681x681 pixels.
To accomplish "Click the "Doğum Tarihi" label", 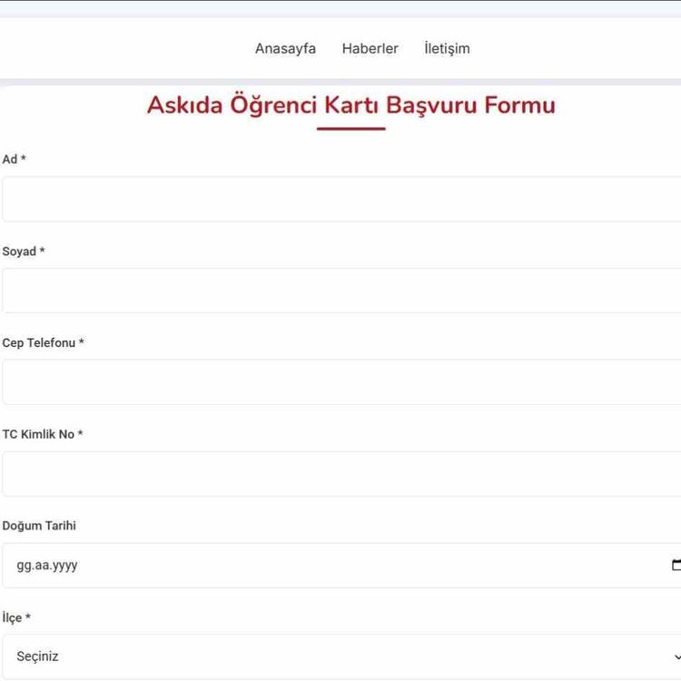I will pos(39,526).
